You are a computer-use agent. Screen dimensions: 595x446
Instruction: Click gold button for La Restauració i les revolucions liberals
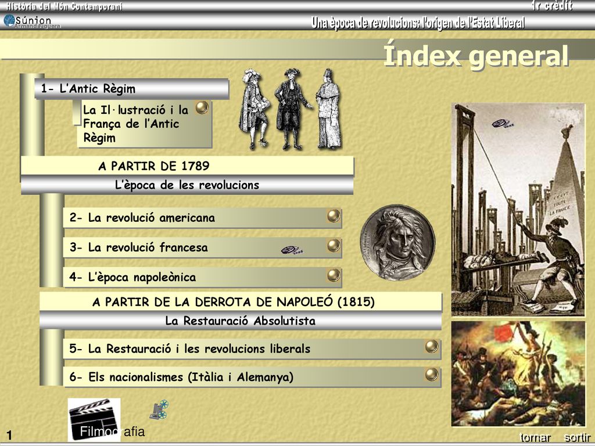432,346
